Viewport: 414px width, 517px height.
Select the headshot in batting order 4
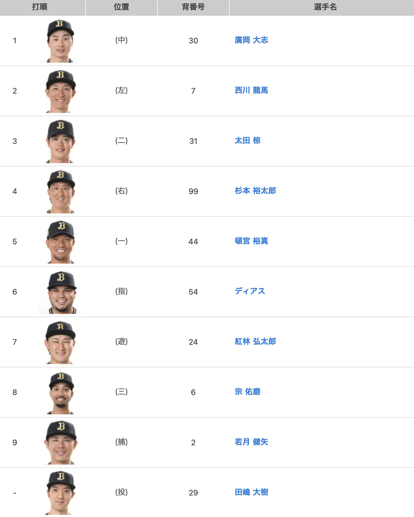pos(60,192)
